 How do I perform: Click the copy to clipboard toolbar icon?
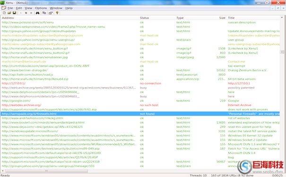(x=44, y=13)
